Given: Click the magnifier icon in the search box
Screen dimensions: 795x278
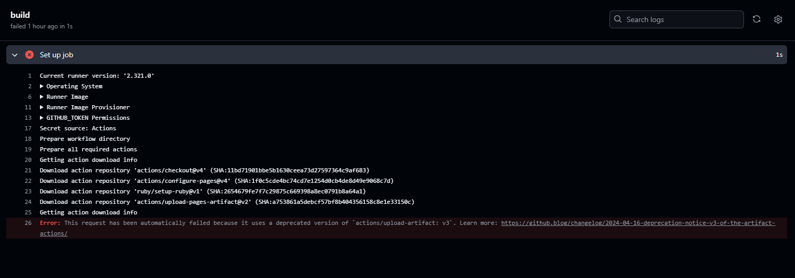Looking at the screenshot, I should (x=618, y=19).
